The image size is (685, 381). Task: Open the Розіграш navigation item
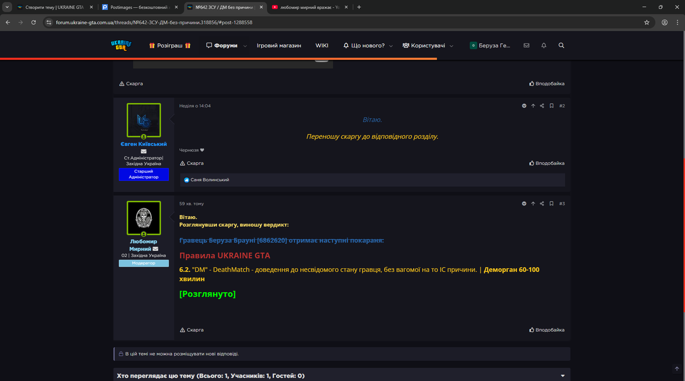pos(170,45)
